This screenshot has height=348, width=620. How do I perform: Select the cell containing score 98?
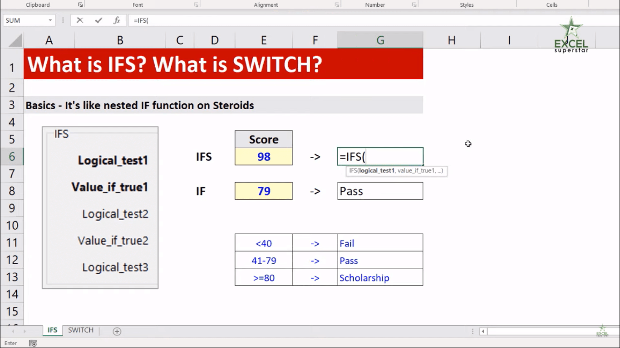coord(263,156)
